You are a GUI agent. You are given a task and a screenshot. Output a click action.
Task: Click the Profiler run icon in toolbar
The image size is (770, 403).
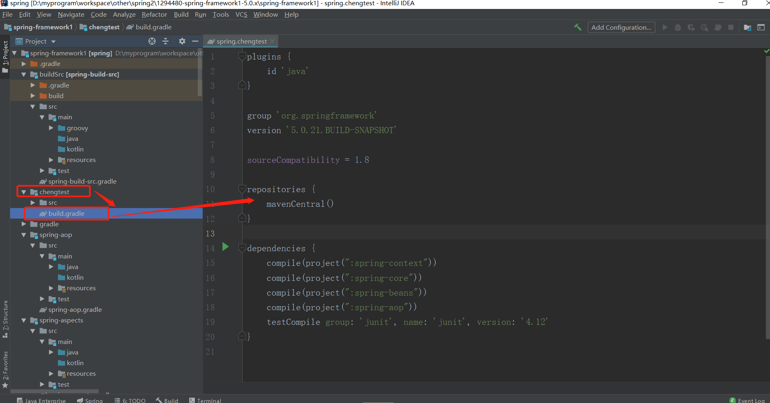tap(705, 27)
